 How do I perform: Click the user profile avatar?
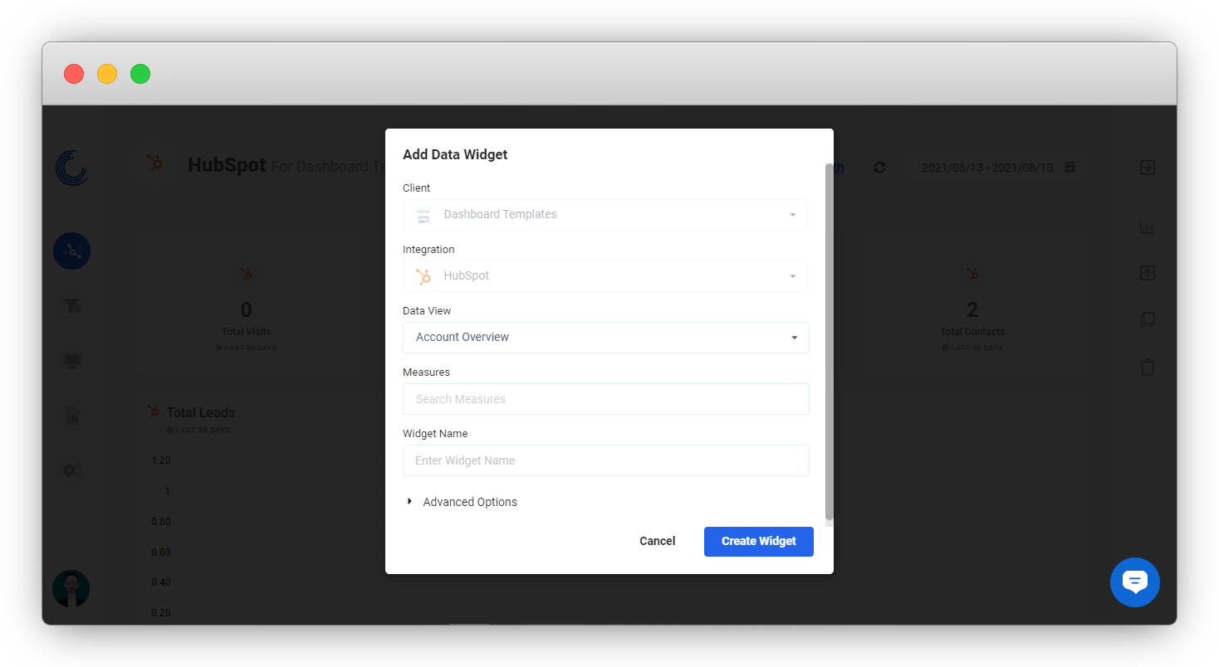71,588
